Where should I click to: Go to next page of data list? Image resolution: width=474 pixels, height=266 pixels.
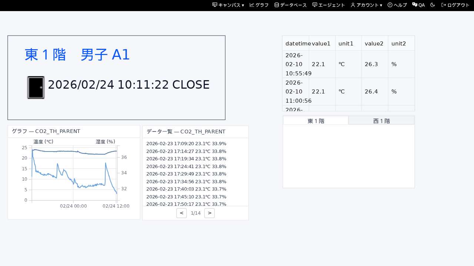pos(210,213)
